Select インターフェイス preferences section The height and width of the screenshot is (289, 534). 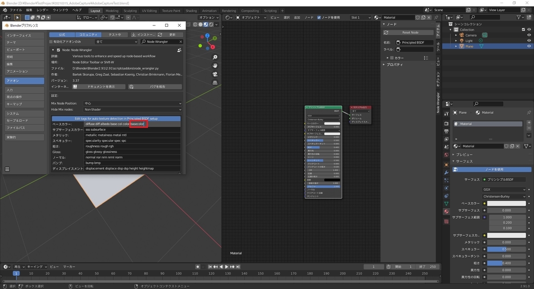[24, 36]
